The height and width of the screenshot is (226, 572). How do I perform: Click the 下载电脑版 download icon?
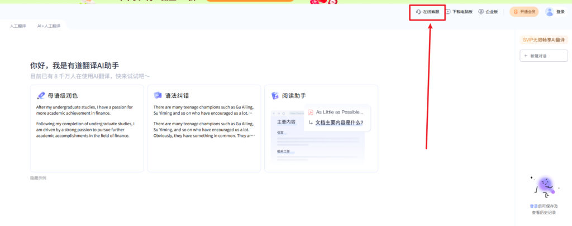coord(448,12)
